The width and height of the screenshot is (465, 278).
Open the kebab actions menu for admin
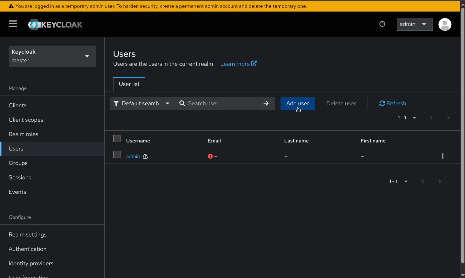coord(443,156)
